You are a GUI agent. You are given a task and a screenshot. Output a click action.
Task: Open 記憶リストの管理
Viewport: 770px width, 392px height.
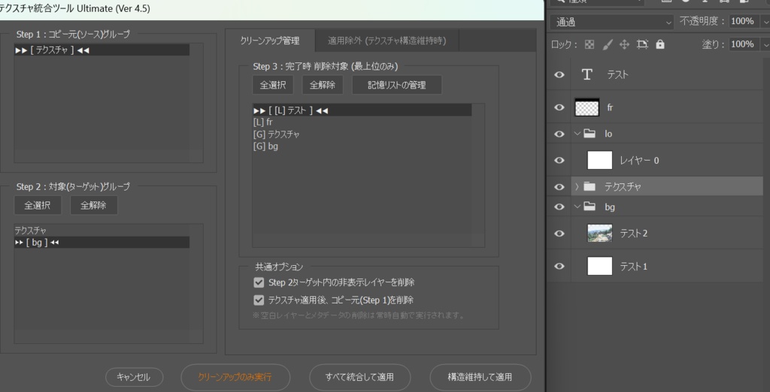(x=397, y=85)
